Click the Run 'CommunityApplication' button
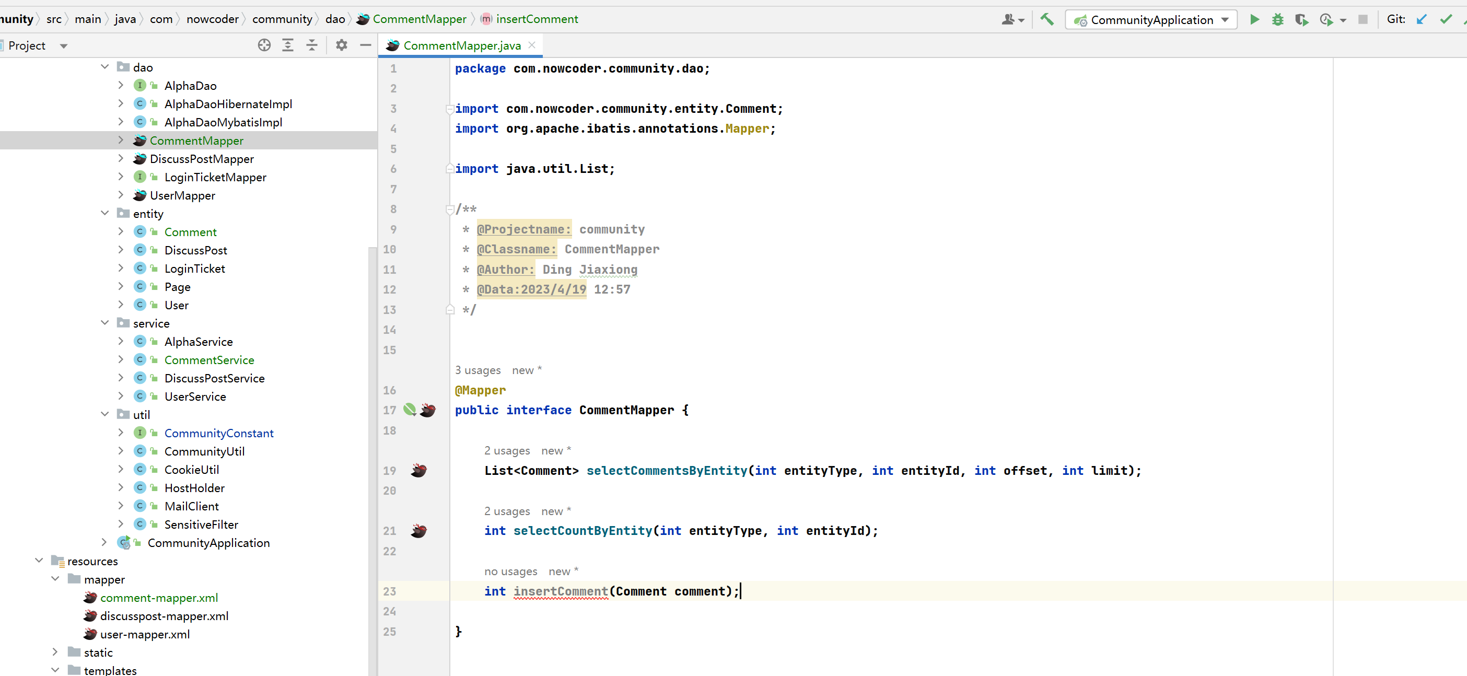1467x676 pixels. (1254, 20)
